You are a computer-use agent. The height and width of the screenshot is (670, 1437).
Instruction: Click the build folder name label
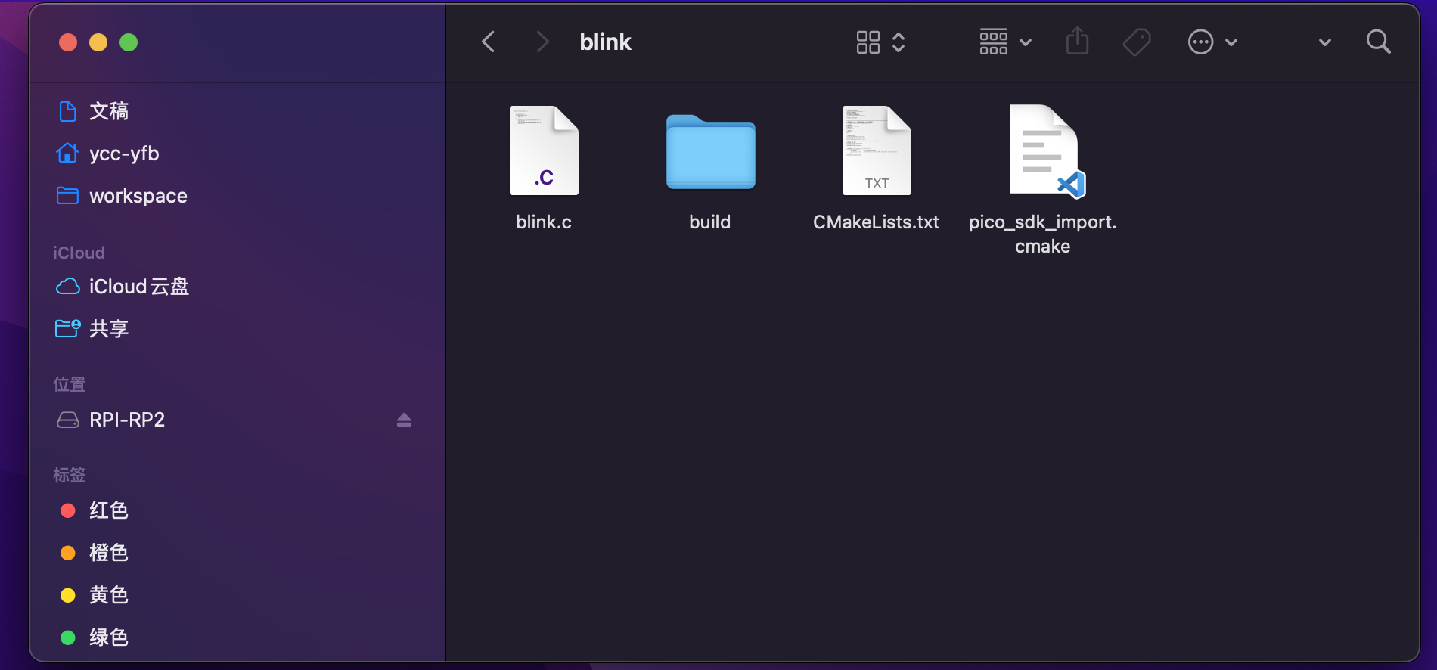coord(710,222)
